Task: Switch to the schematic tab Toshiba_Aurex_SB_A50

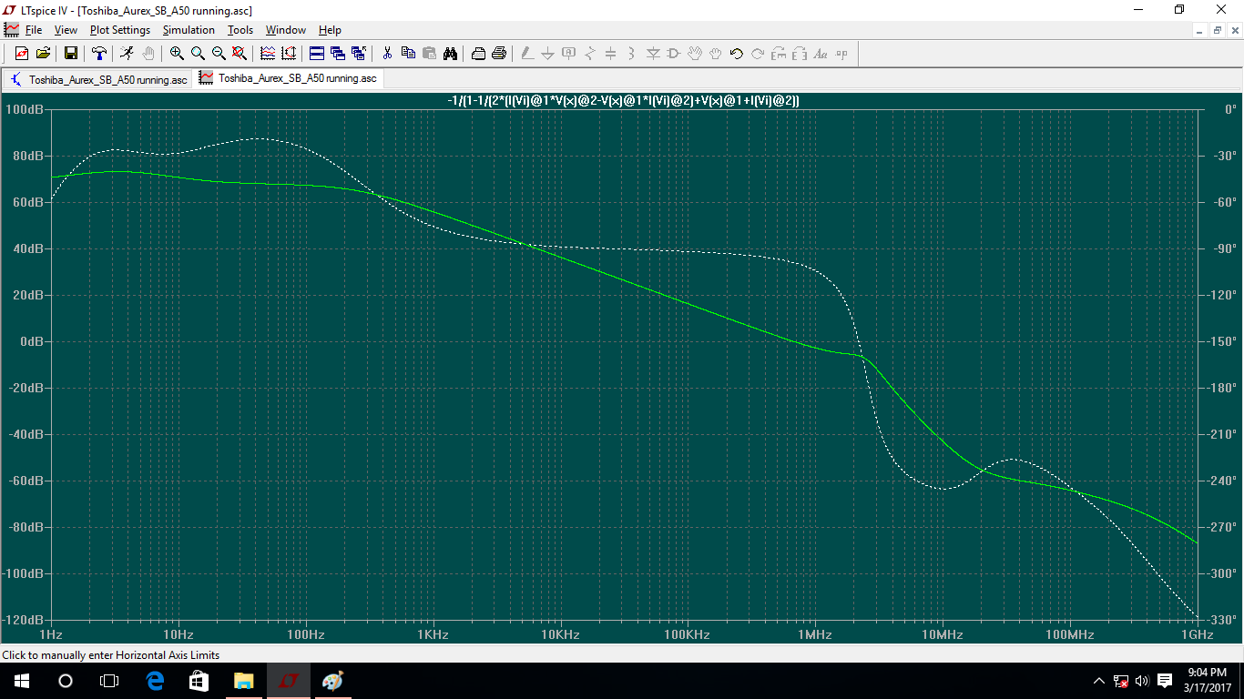Action: pos(97,79)
